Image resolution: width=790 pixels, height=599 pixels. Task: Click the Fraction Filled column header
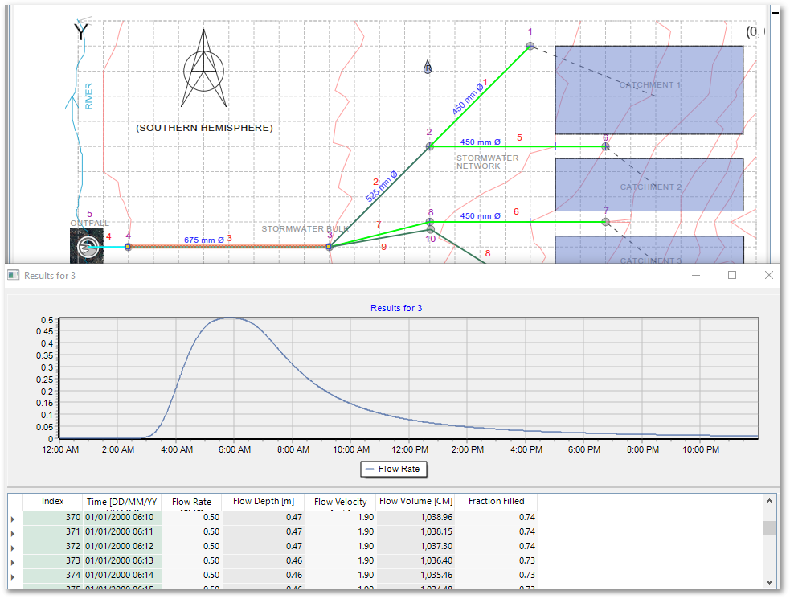pyautogui.click(x=497, y=501)
